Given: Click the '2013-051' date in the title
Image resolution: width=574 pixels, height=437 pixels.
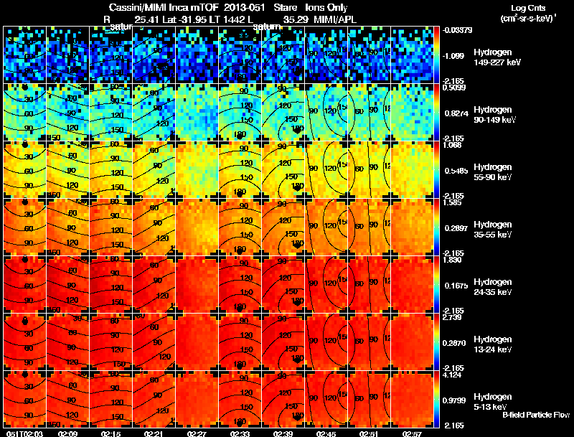Looking at the screenshot, I should (245, 7).
